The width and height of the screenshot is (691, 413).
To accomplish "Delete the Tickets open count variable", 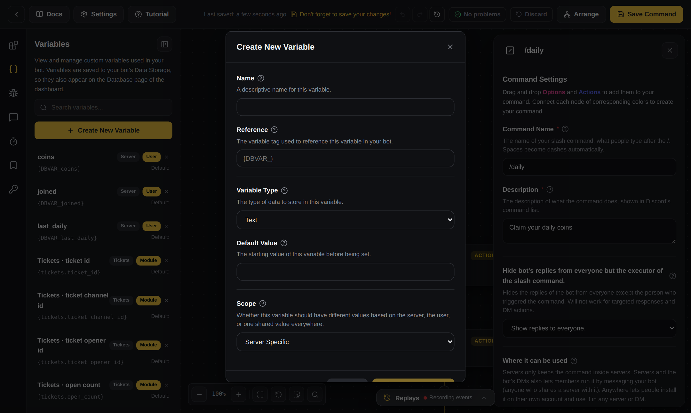I will pos(166,385).
